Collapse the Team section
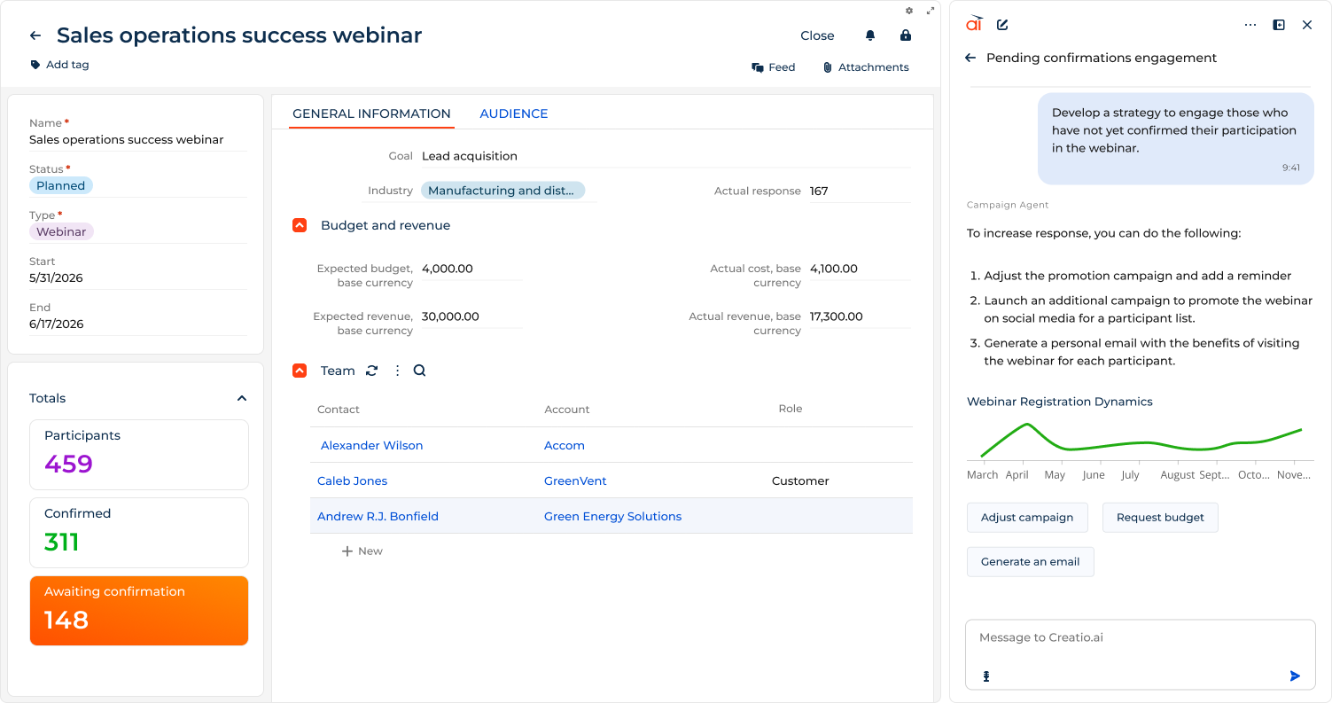 pos(300,371)
